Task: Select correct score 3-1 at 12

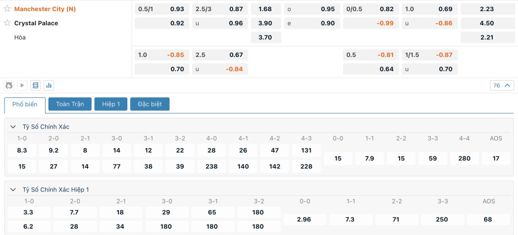Action: pyautogui.click(x=148, y=150)
